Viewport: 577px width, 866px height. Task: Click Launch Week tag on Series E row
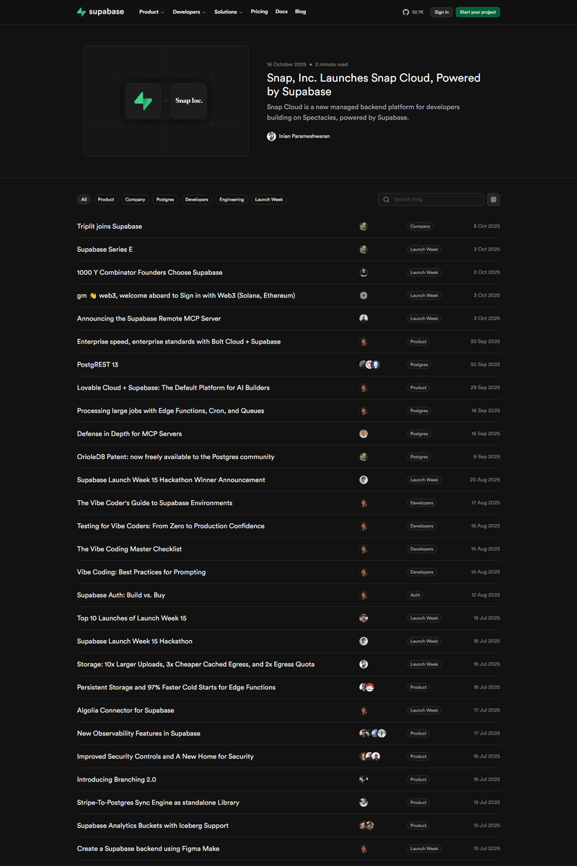[424, 249]
